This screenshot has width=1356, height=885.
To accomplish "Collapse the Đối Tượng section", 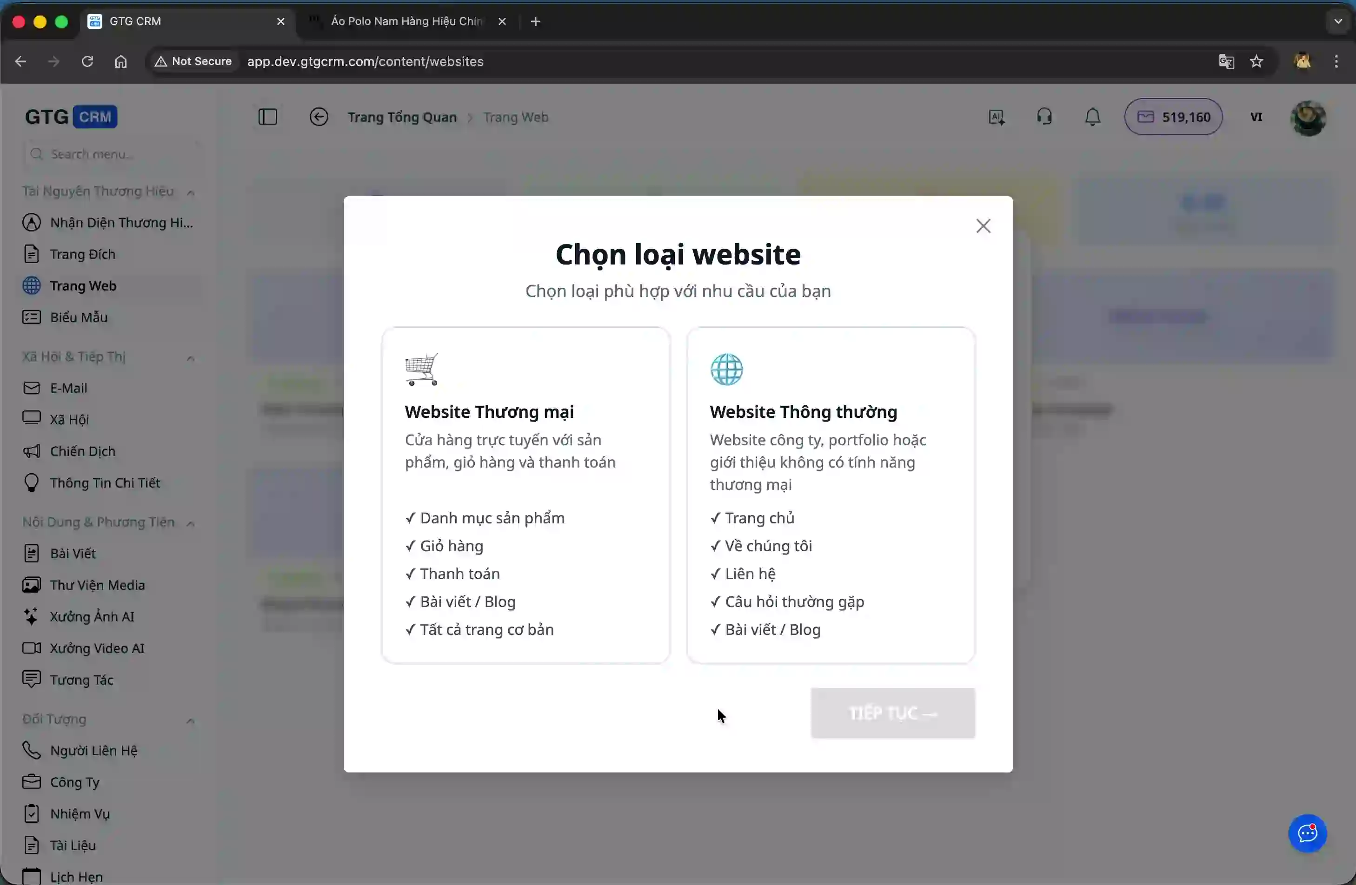I will pyautogui.click(x=192, y=720).
